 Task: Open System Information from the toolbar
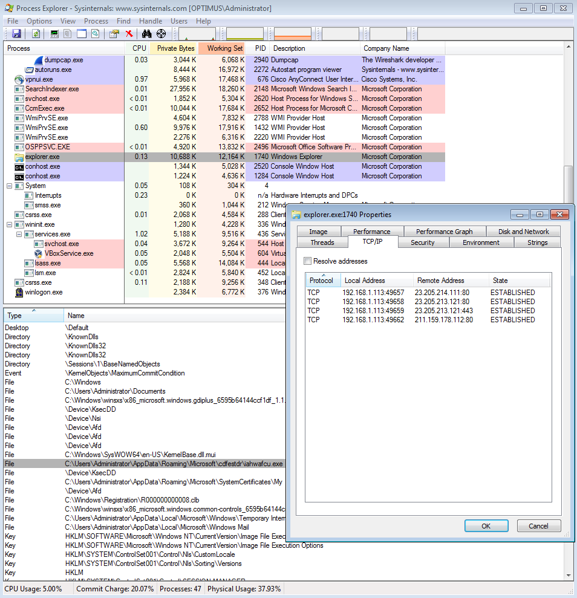(54, 34)
